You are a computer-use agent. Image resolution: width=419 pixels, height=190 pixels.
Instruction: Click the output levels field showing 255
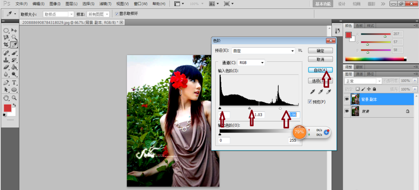(x=293, y=140)
